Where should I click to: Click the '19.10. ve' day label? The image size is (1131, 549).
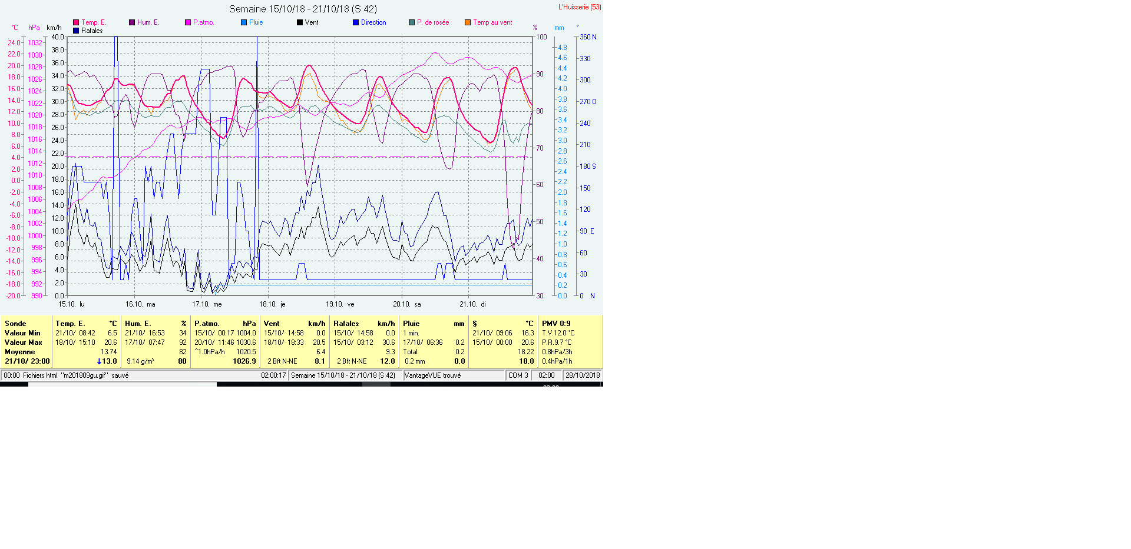point(340,304)
